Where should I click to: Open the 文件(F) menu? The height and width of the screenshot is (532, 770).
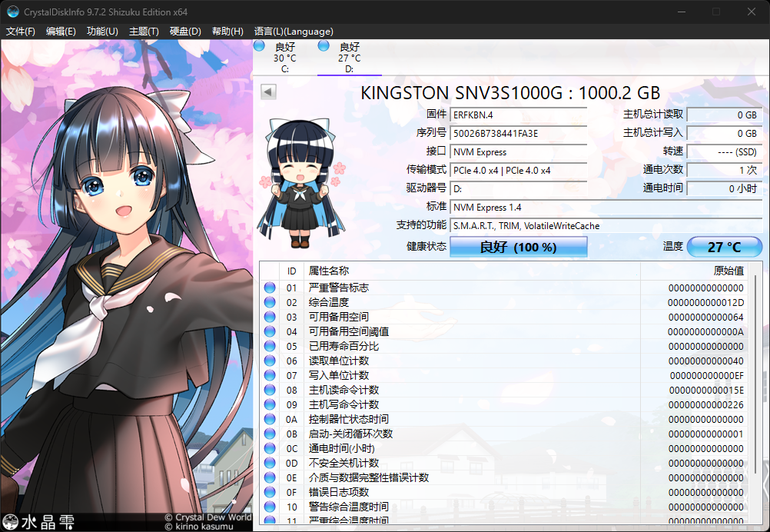21,32
